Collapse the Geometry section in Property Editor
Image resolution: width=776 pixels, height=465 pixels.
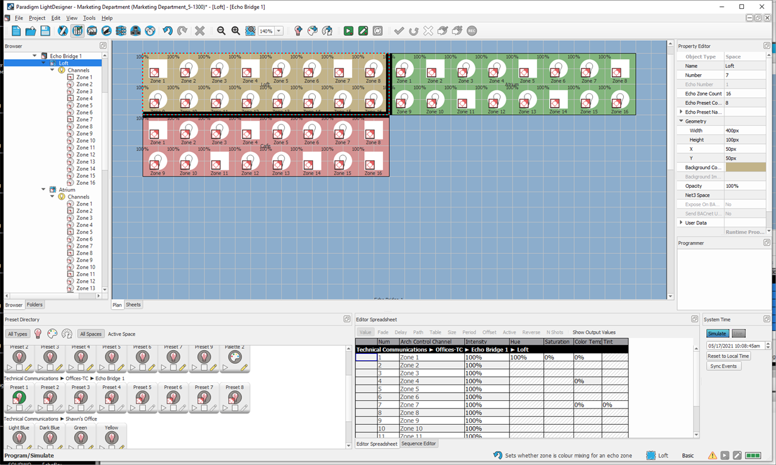click(x=681, y=121)
